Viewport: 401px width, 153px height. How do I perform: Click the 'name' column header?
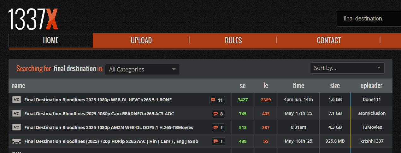[18, 86]
